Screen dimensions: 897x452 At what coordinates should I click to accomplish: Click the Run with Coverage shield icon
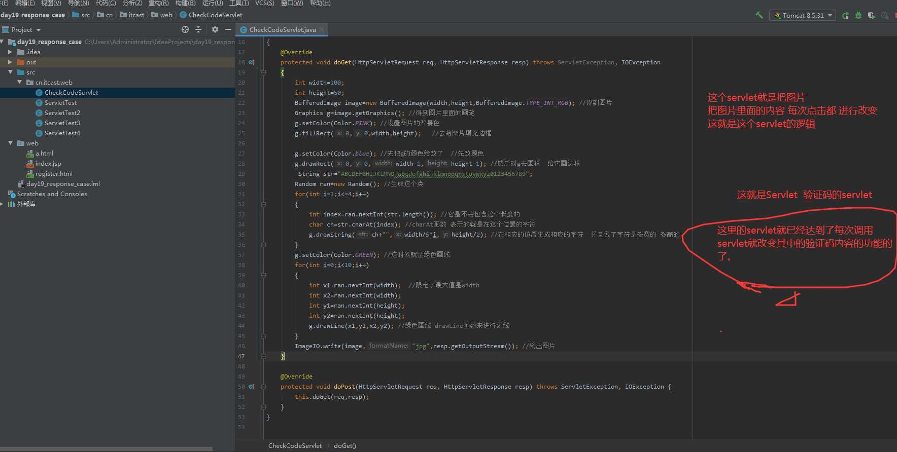coord(872,15)
